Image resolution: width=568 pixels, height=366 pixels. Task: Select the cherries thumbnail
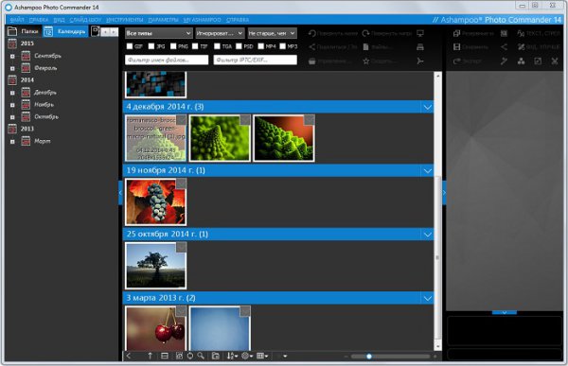coord(156,328)
